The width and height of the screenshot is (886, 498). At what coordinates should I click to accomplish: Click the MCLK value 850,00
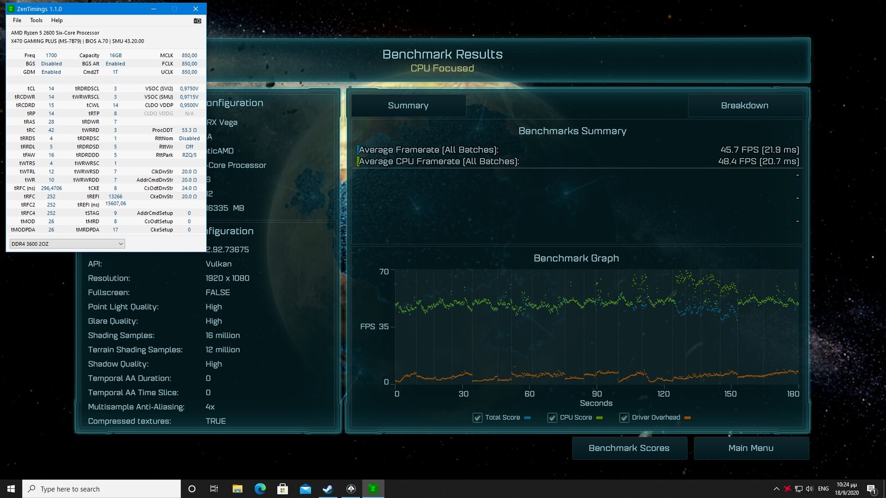coord(189,55)
